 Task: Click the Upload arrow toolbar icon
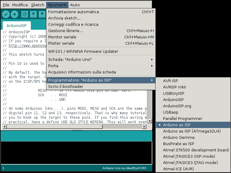(14, 14)
